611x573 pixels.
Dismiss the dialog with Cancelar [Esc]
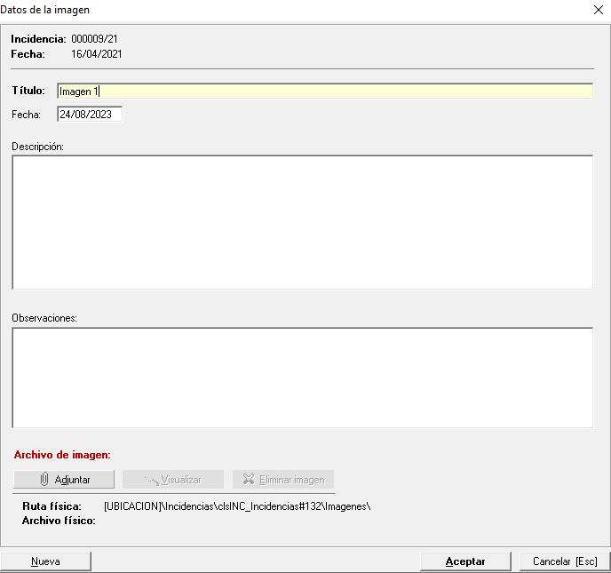click(x=565, y=561)
